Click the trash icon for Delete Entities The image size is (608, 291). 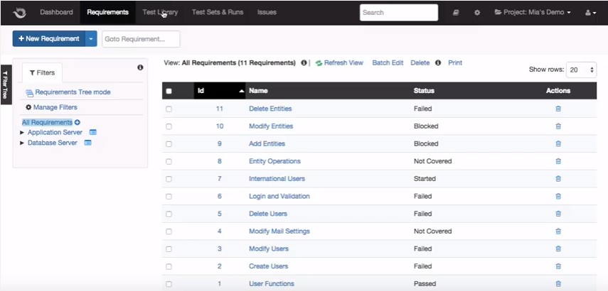click(x=558, y=109)
